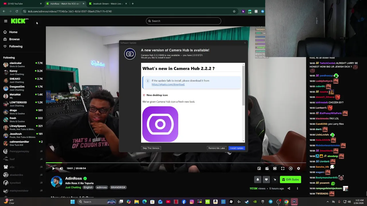Image resolution: width=367 pixels, height=206 pixels.
Task: Toggle notification bell for AdinRoss
Action: (257, 179)
